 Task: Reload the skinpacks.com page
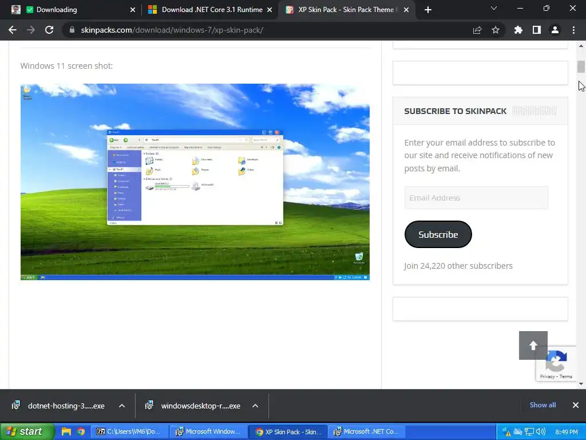click(x=49, y=30)
